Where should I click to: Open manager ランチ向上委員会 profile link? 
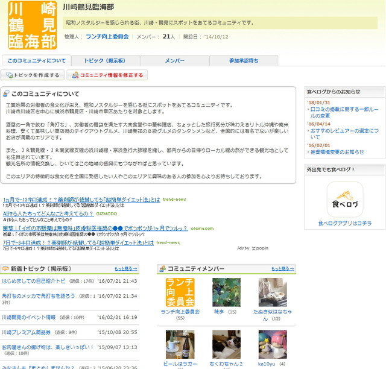pyautogui.click(x=107, y=37)
